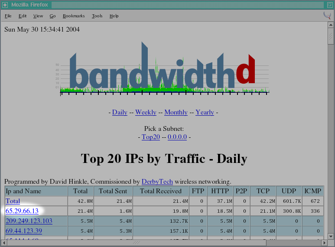Open the File menu
The height and width of the screenshot is (247, 335).
[x=8, y=16]
